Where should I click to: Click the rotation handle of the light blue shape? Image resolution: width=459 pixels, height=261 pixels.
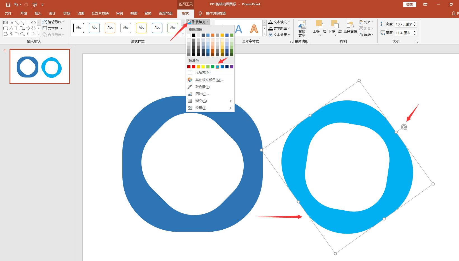(404, 127)
